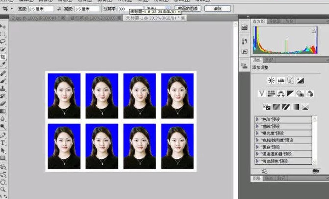This screenshot has width=329, height=199.
Task: Select the 3D Rotate tool
Action: pos(3,167)
